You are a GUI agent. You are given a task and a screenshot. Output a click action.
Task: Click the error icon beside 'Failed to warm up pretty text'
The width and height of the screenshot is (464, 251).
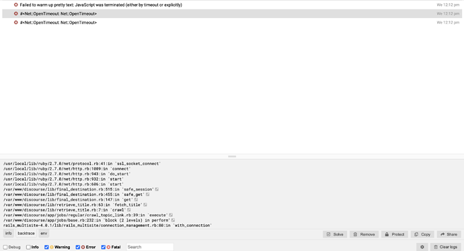[16, 5]
